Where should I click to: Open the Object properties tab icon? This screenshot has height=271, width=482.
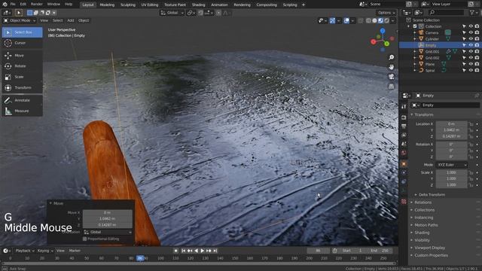tap(404, 164)
